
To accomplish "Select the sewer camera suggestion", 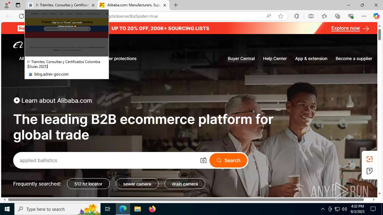I will pos(137,184).
